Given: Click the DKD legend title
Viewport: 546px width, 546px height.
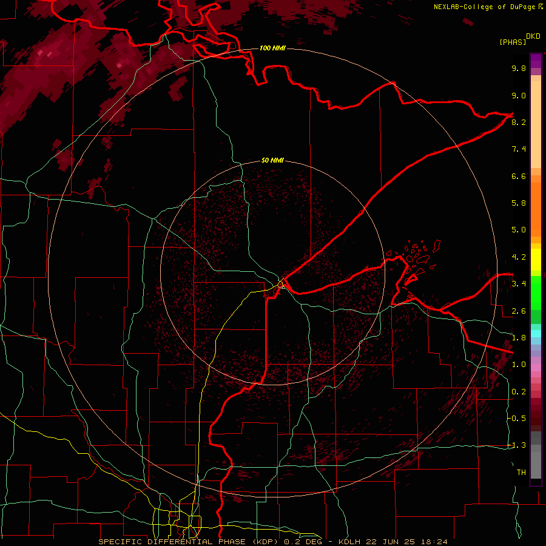Looking at the screenshot, I should (533, 36).
